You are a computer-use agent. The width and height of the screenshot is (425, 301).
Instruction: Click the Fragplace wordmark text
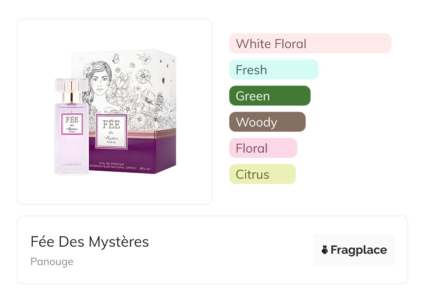click(359, 250)
